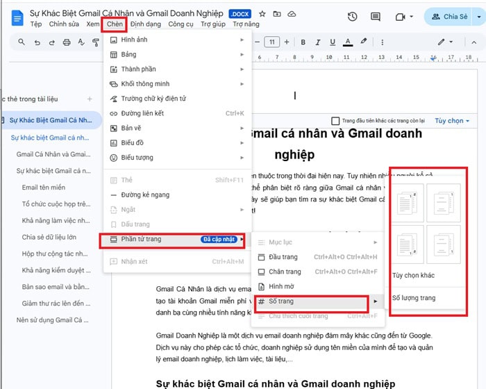This screenshot has height=389, width=486.
Task: Open the 'Tùy chọn' header dropdown
Action: tap(451, 121)
